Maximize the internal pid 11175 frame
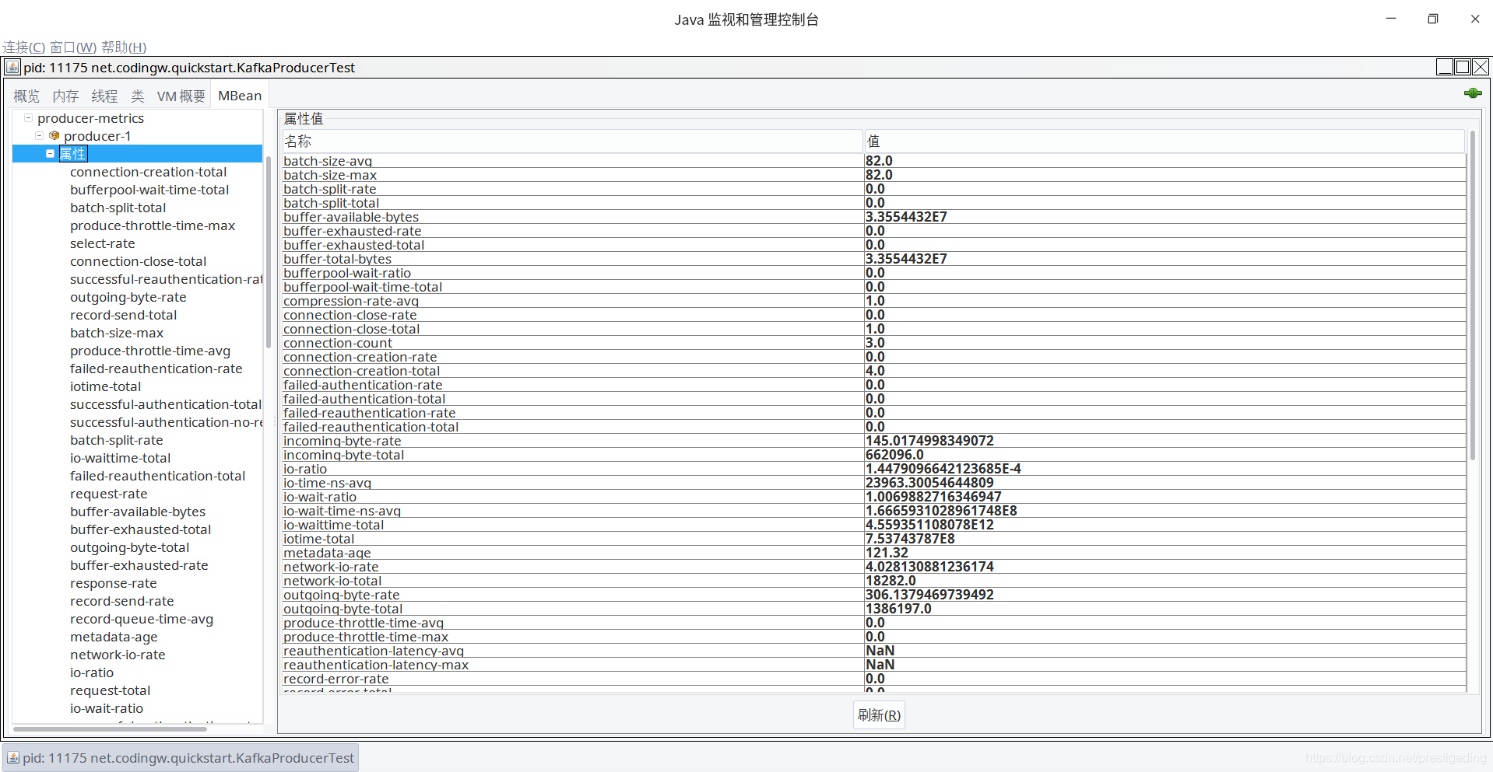The image size is (1493, 772). click(x=1463, y=67)
